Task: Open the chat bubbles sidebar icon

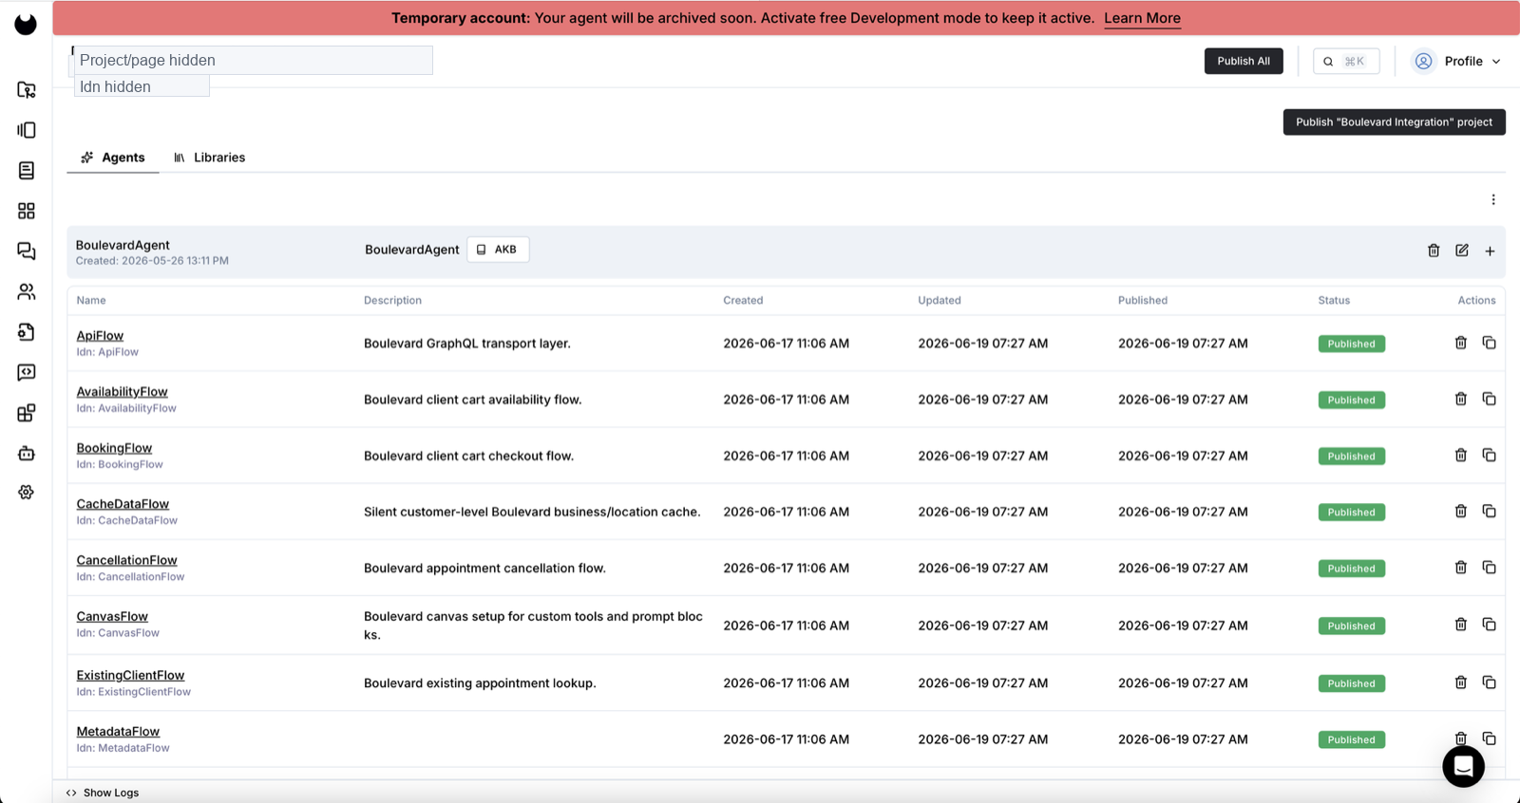Action: tap(27, 252)
